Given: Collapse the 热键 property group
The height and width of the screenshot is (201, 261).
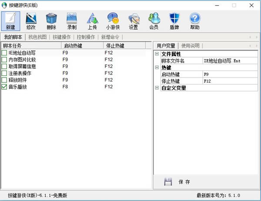Looking at the screenshot, I should pos(157,68).
